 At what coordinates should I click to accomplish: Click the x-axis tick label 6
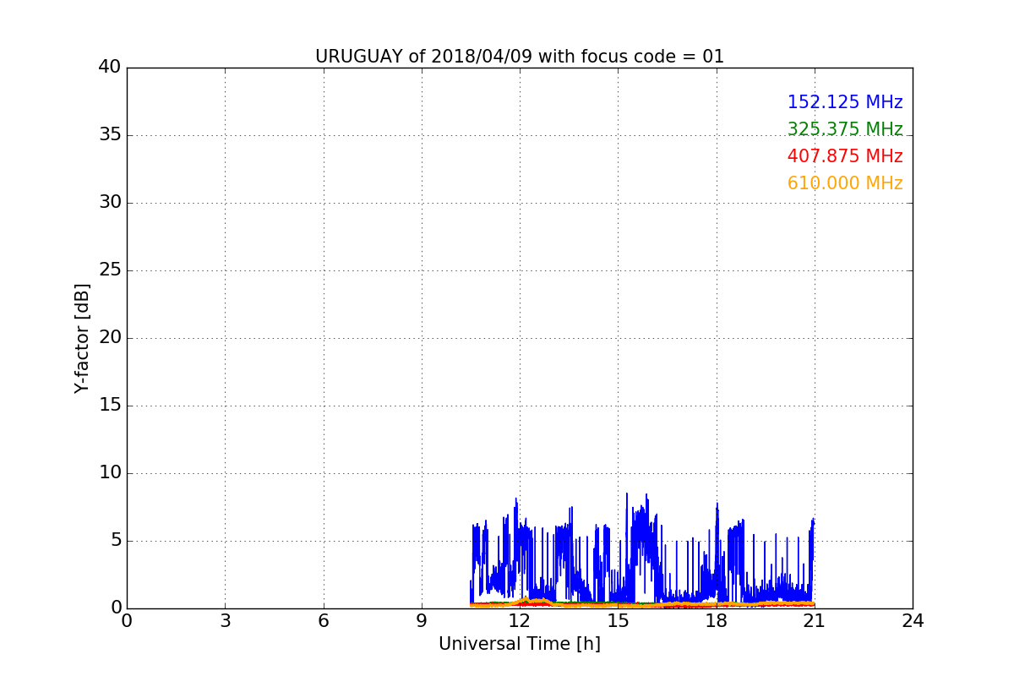(324, 621)
